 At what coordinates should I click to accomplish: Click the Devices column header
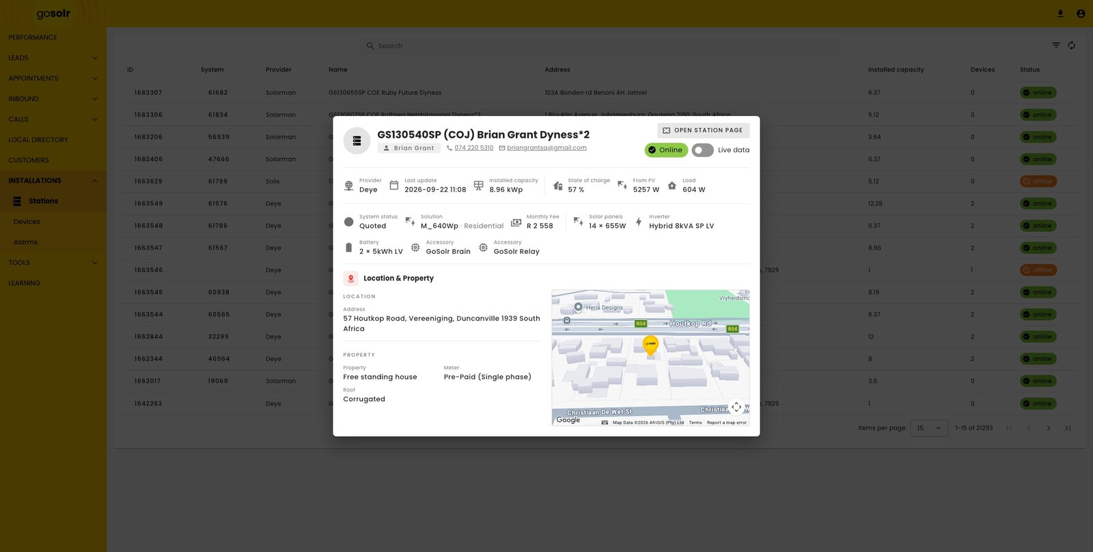(x=982, y=70)
